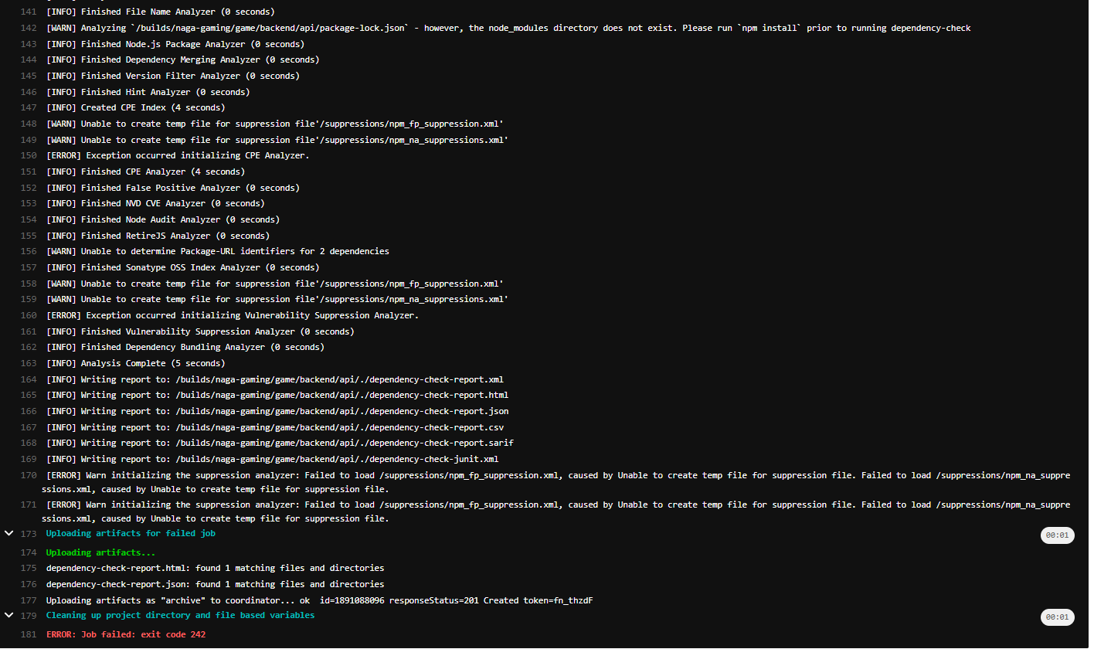Click the Uploading artifacts for failed job header

[130, 532]
